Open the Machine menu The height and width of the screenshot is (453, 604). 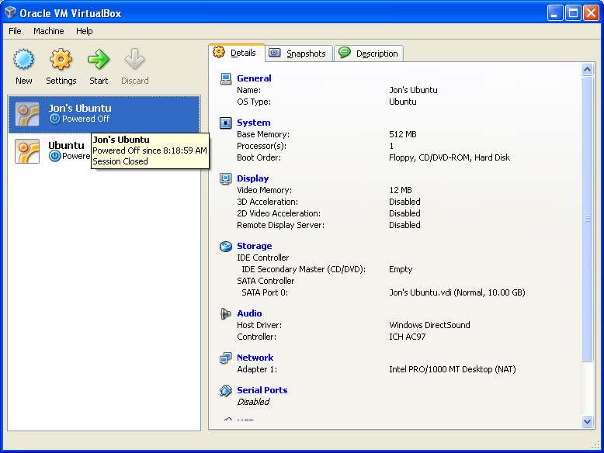(49, 31)
